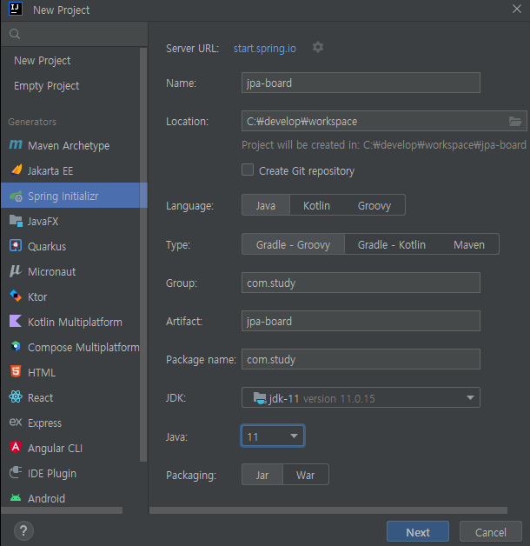Click the Android robot icon

pyautogui.click(x=16, y=497)
